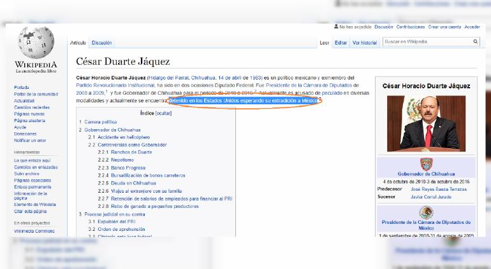The height and width of the screenshot is (269, 491).
Task: Switch to the Discusión tab
Action: (x=102, y=43)
